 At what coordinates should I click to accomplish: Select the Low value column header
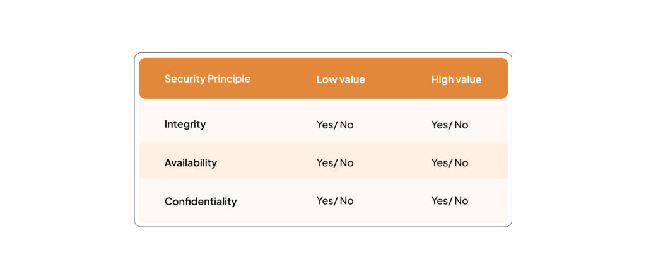click(x=341, y=79)
